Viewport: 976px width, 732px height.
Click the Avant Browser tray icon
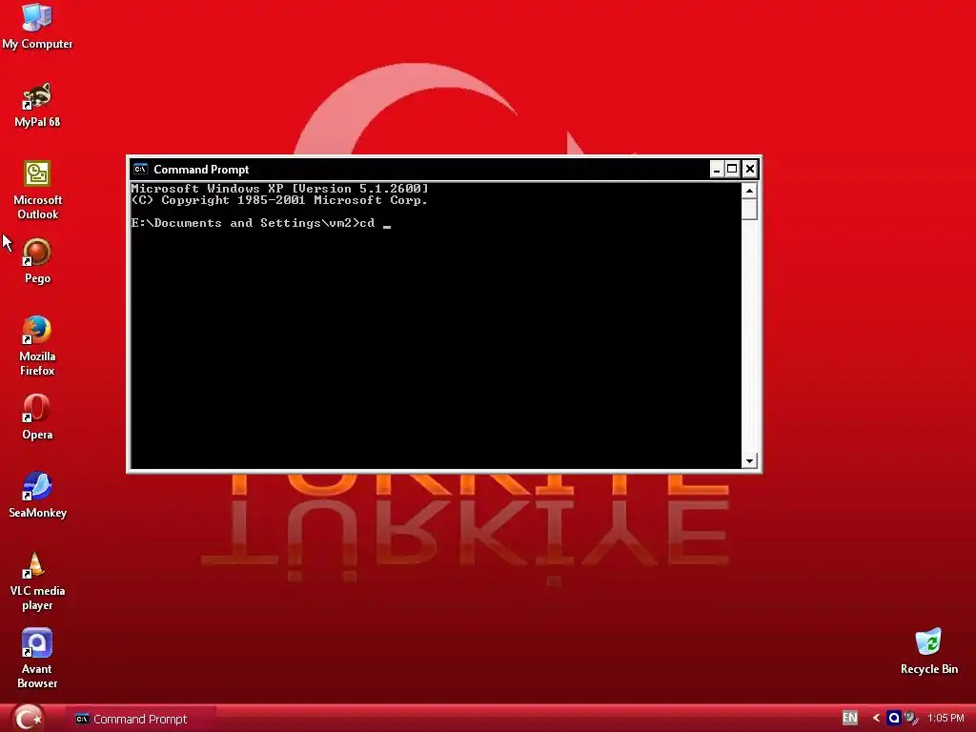(894, 718)
